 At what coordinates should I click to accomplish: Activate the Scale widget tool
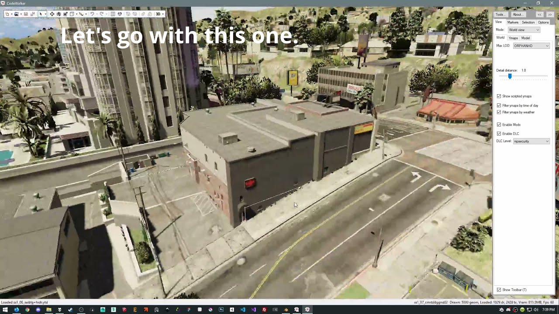(x=66, y=14)
